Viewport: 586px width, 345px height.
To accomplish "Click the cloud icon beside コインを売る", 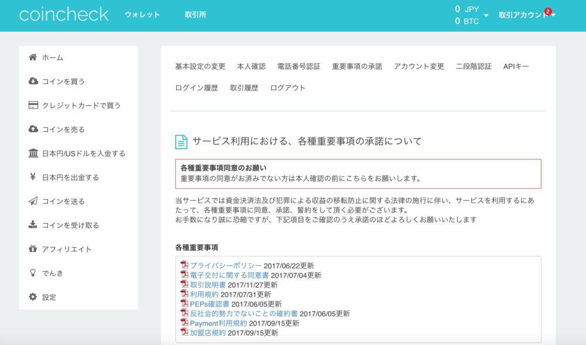I will (x=33, y=129).
